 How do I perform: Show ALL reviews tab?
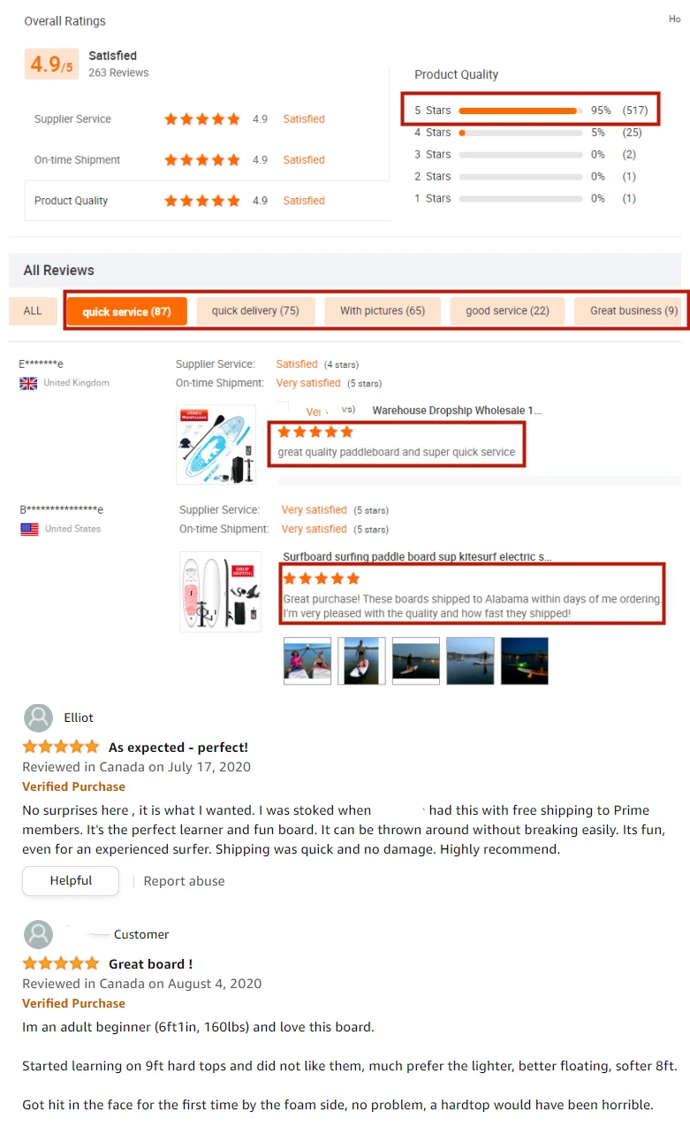point(33,310)
